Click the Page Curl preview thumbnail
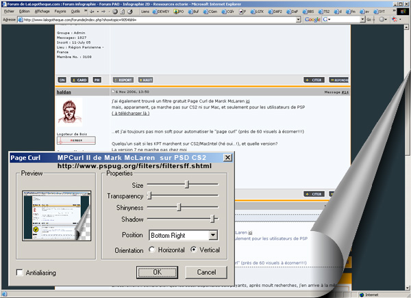This screenshot has height=298, width=411. (x=57, y=216)
